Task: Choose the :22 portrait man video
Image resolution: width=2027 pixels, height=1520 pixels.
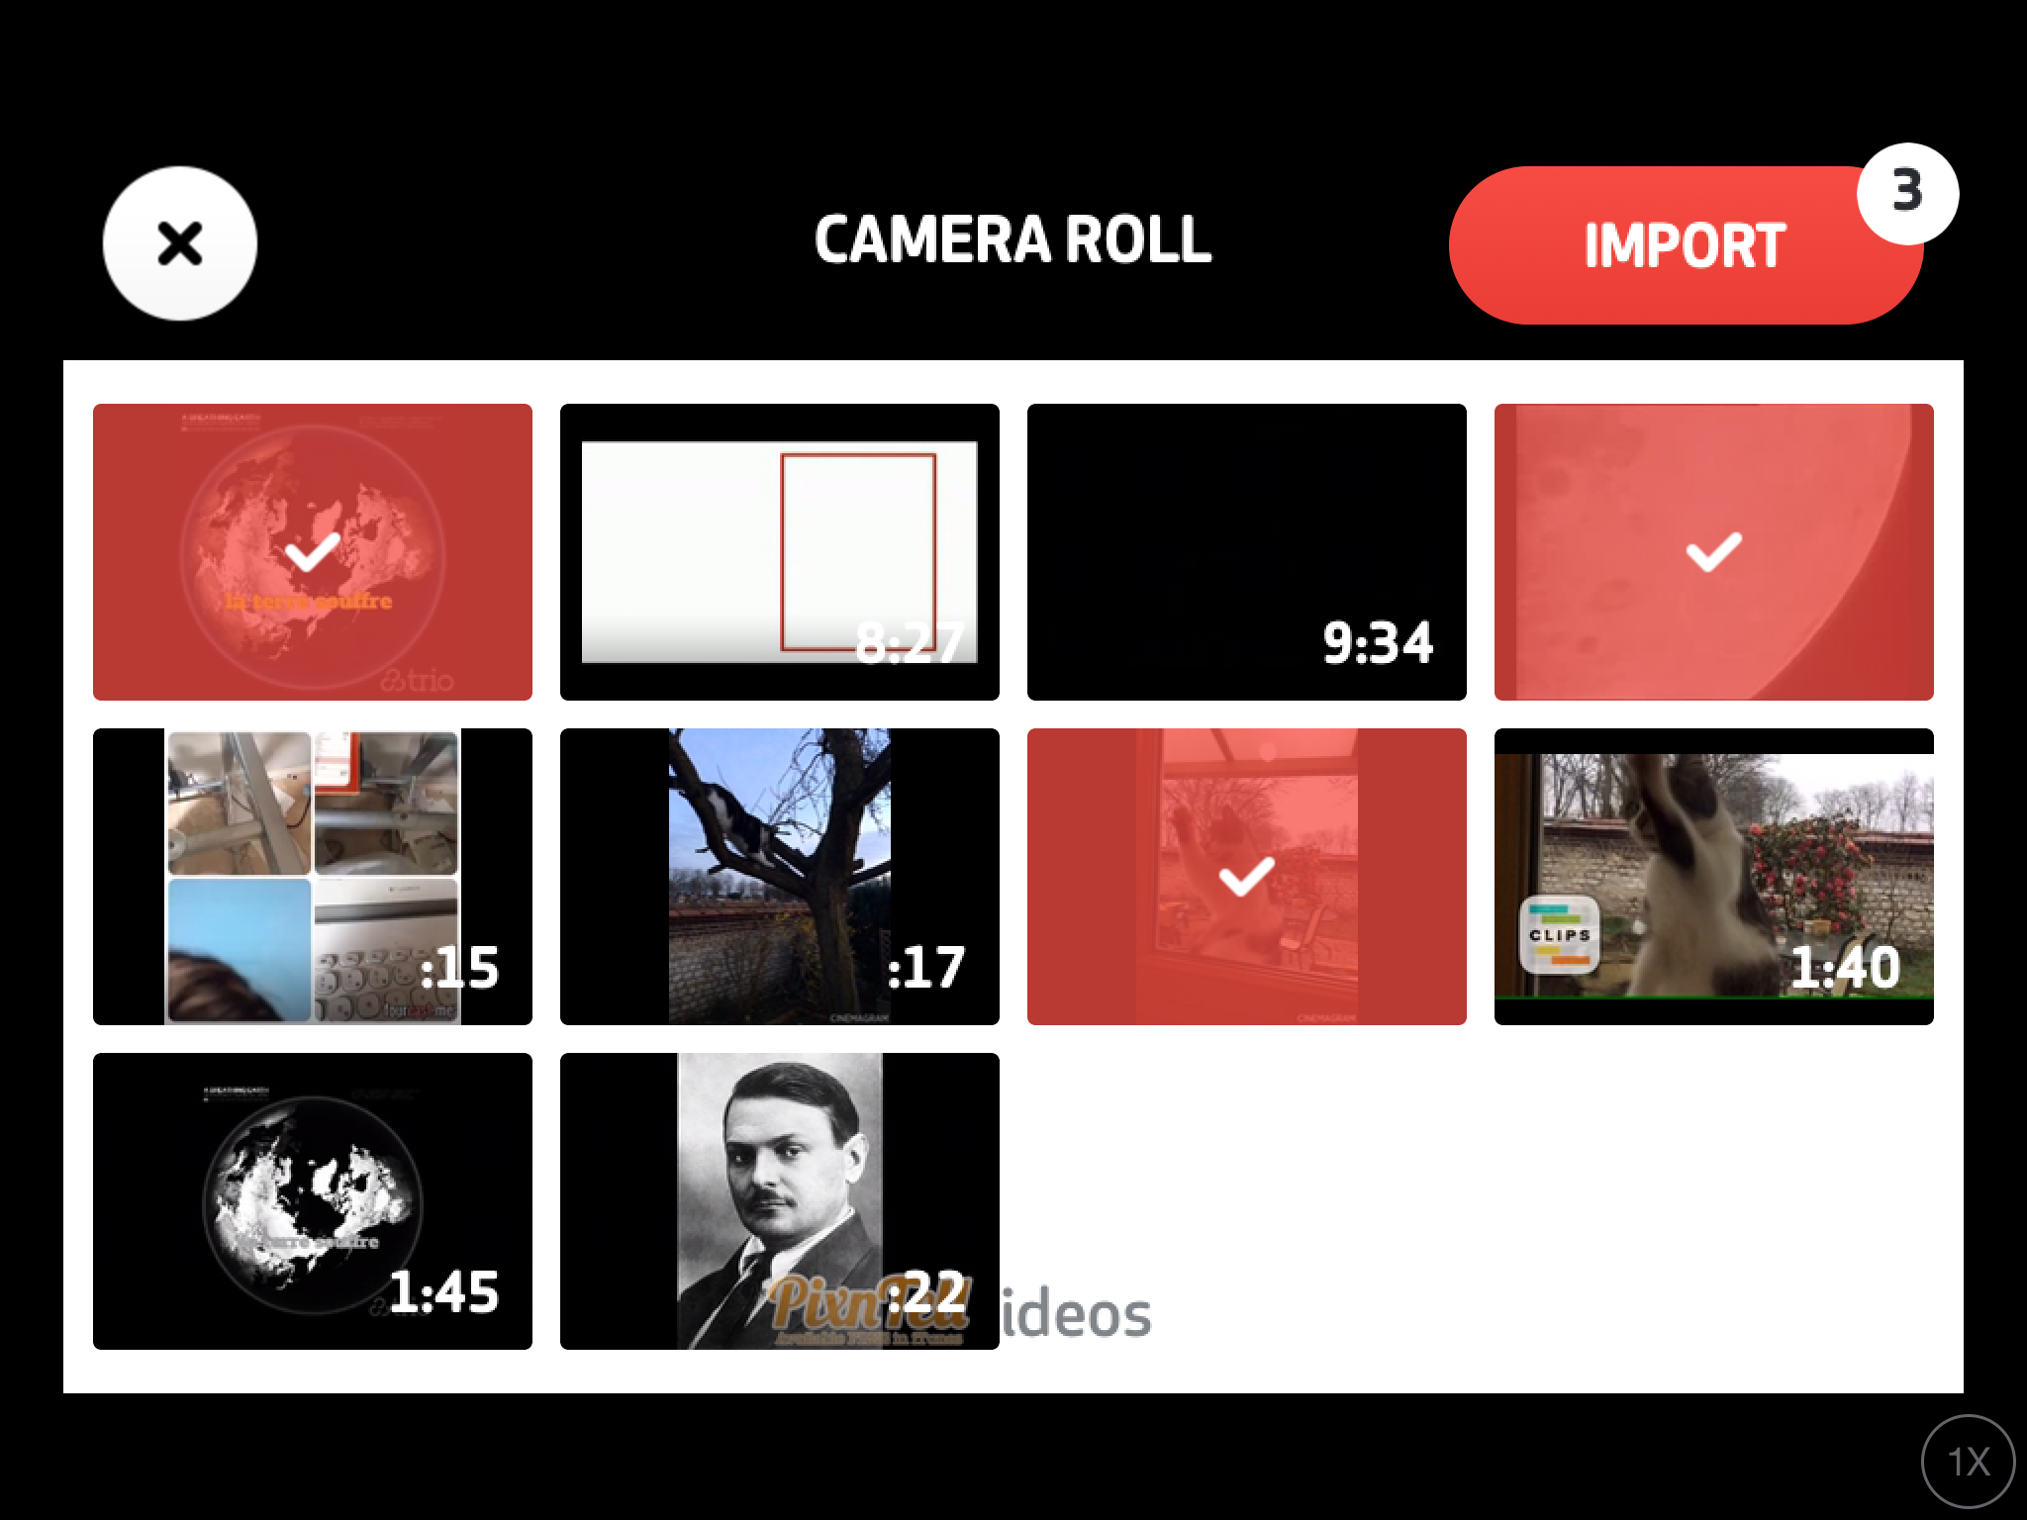Action: (x=780, y=1201)
